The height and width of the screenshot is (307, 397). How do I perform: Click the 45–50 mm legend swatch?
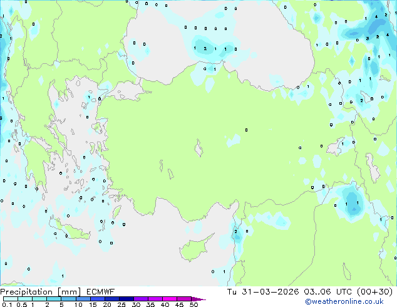point(184,299)
